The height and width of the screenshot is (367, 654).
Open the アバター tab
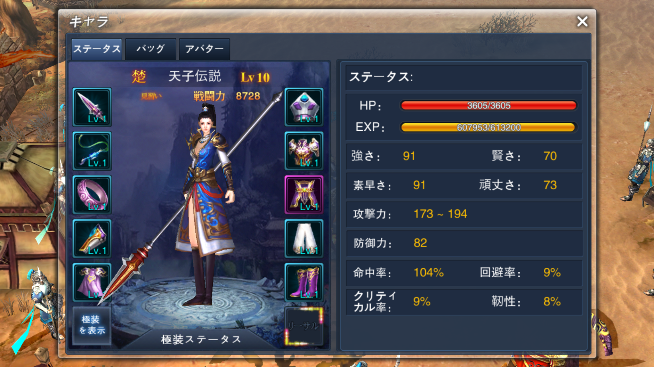(x=205, y=49)
